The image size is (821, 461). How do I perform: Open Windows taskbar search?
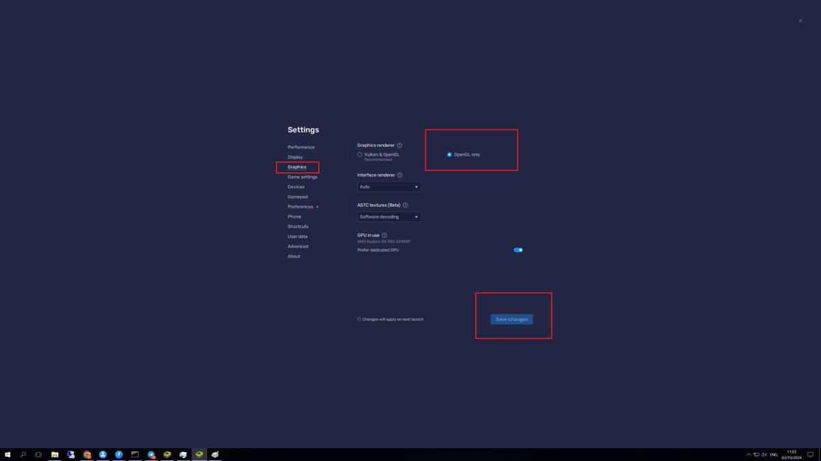click(23, 454)
